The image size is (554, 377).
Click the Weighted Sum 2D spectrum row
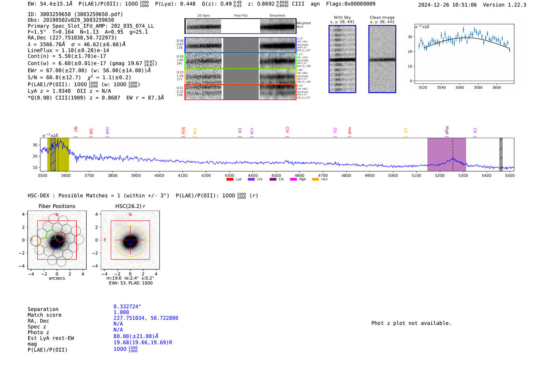240,26
